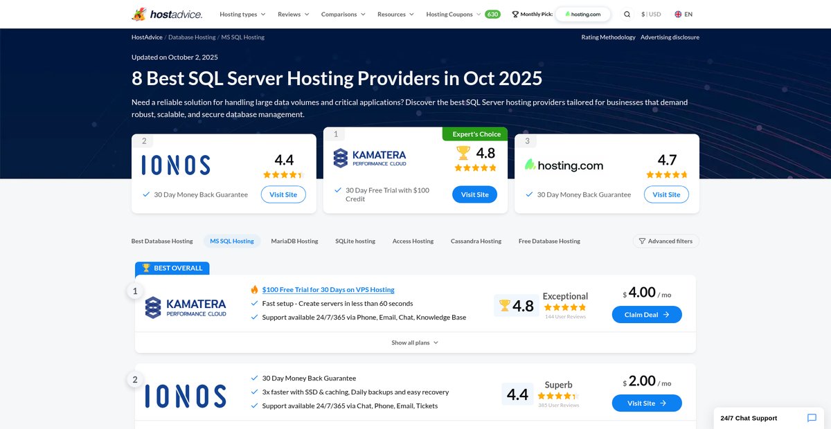831x429 pixels.
Task: Go to Database Hosting breadcrumb link
Action: (x=192, y=37)
